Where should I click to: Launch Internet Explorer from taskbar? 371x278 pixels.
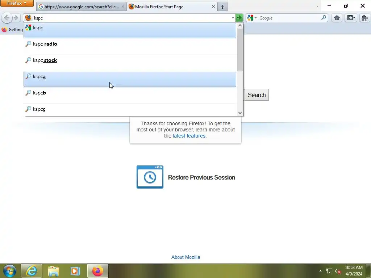coord(32,271)
